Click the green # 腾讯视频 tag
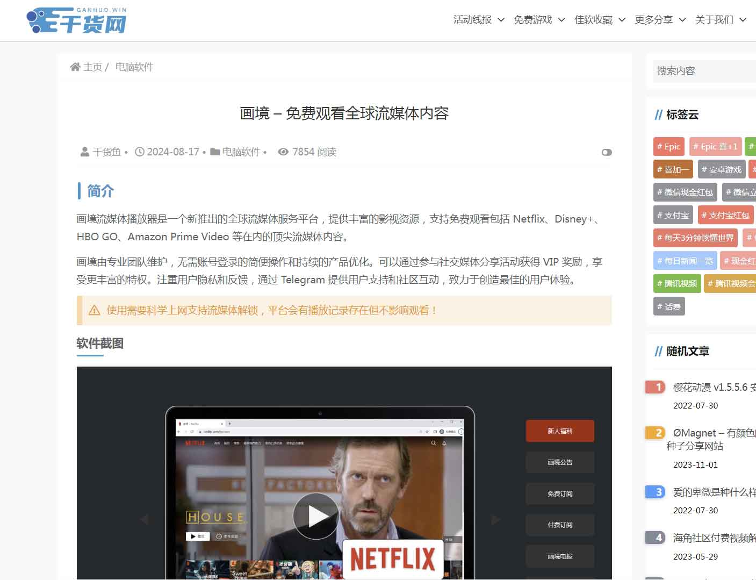Image resolution: width=756 pixels, height=580 pixels. click(x=677, y=284)
